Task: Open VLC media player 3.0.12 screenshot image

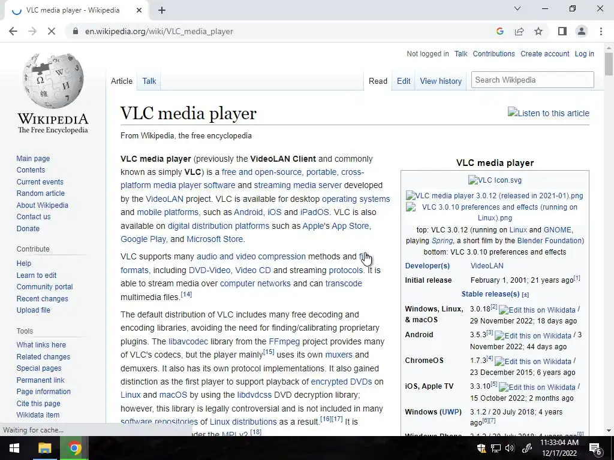Action: point(495,196)
